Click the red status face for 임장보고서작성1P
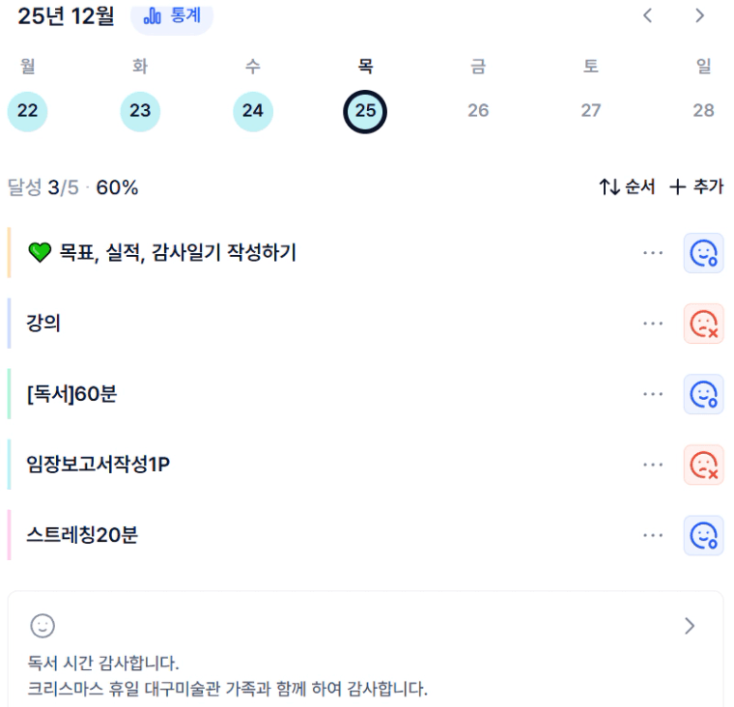Screen dimensions: 734x707 (x=703, y=465)
